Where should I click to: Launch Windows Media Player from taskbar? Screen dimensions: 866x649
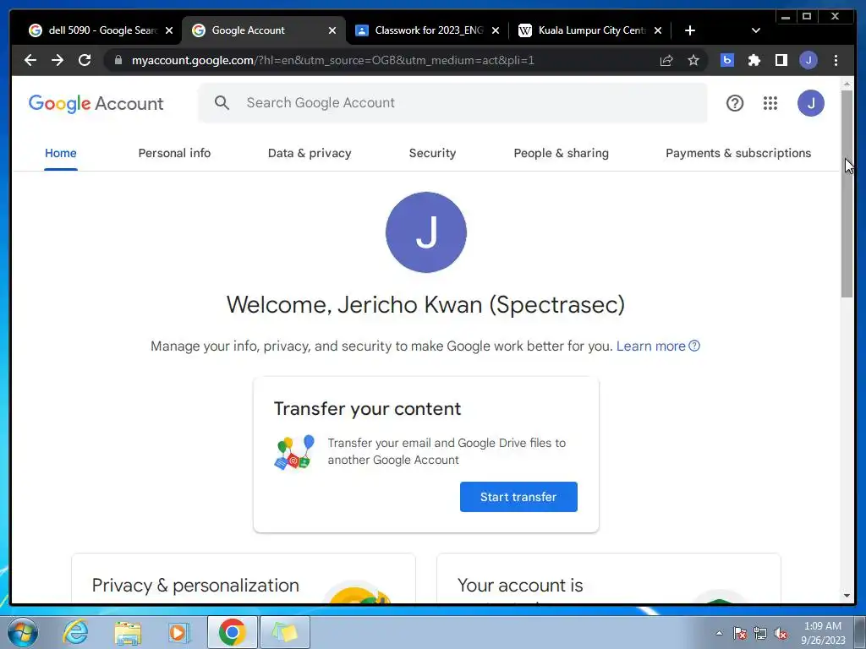coord(179,632)
